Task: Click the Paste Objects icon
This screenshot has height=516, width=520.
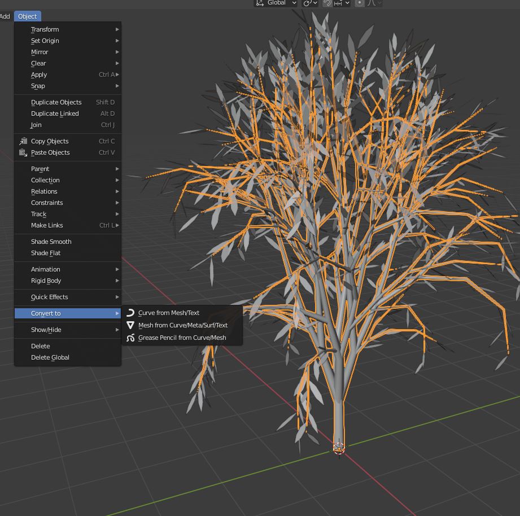Action: coord(23,152)
